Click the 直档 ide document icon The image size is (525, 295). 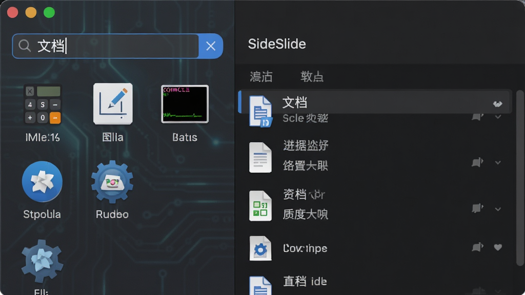click(x=260, y=285)
